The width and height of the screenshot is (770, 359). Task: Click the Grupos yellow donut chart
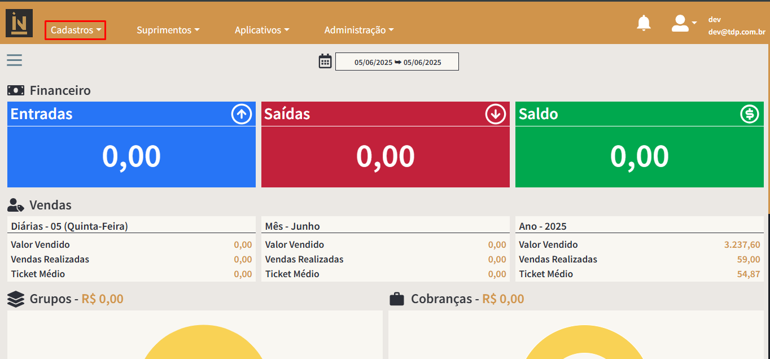click(x=203, y=342)
